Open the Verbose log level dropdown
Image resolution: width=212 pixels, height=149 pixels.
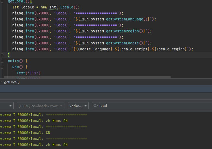click(78, 106)
